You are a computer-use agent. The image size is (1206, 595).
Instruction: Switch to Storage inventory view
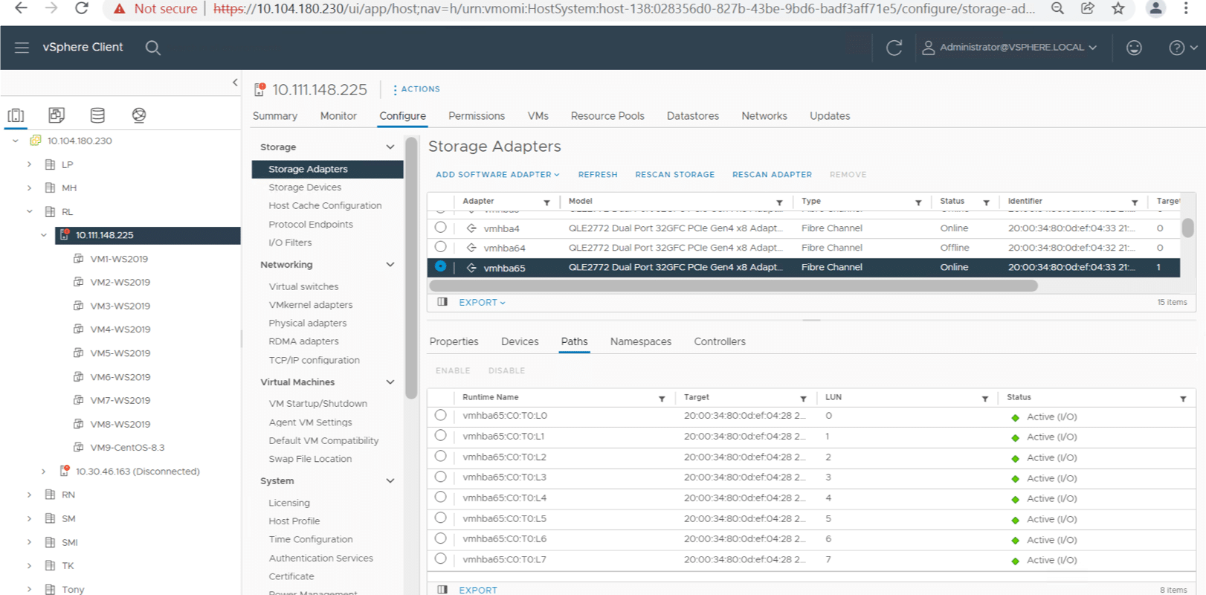[97, 115]
